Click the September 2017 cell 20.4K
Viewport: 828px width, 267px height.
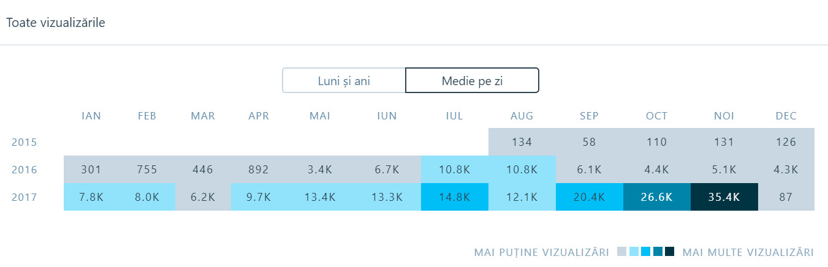click(589, 197)
